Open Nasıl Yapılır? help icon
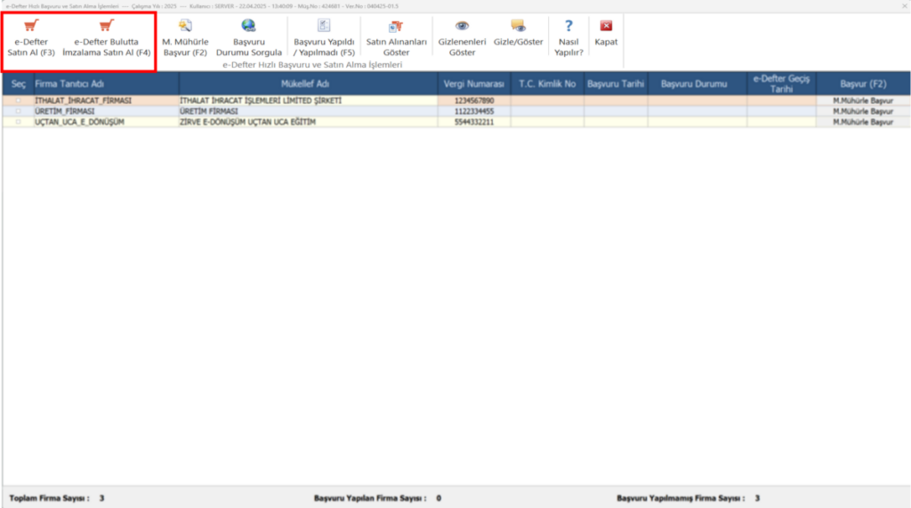 [568, 26]
